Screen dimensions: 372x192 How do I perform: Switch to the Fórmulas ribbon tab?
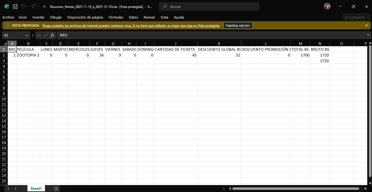(x=116, y=17)
